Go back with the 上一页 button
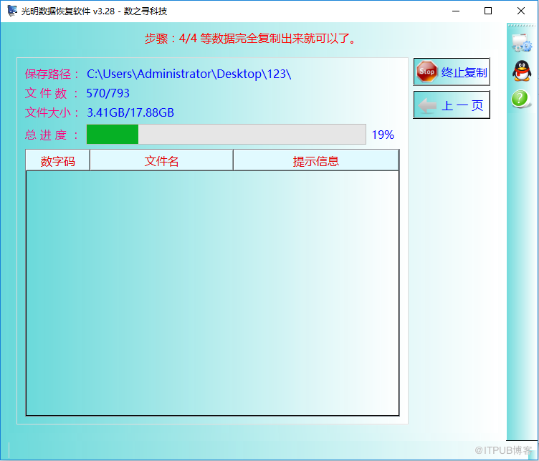The height and width of the screenshot is (461, 539). (x=452, y=105)
